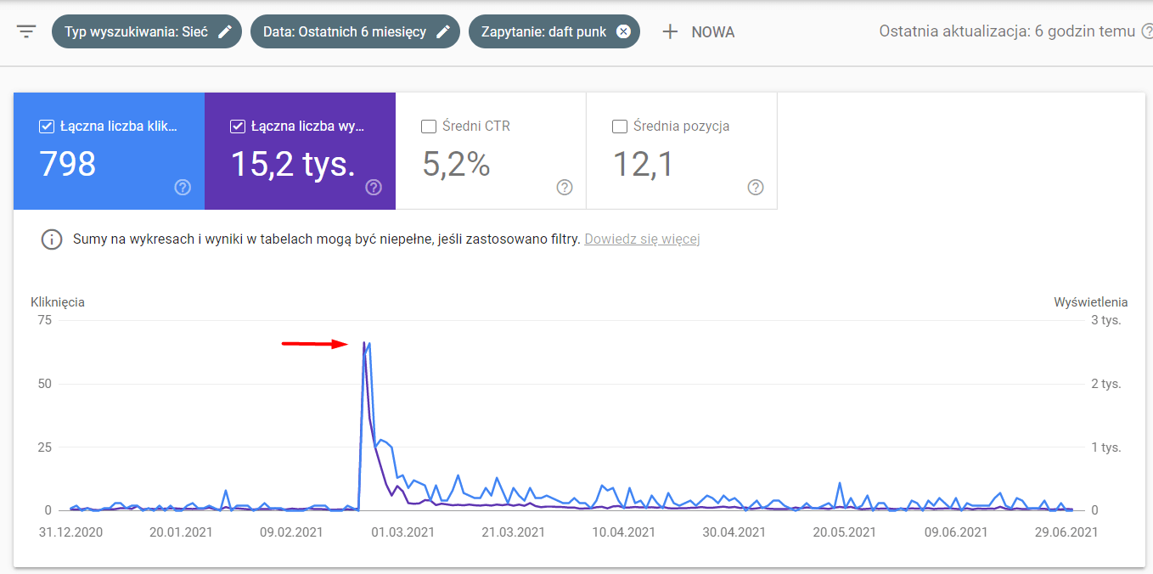
Task: Click help icon next to last update
Action: coord(1147,31)
